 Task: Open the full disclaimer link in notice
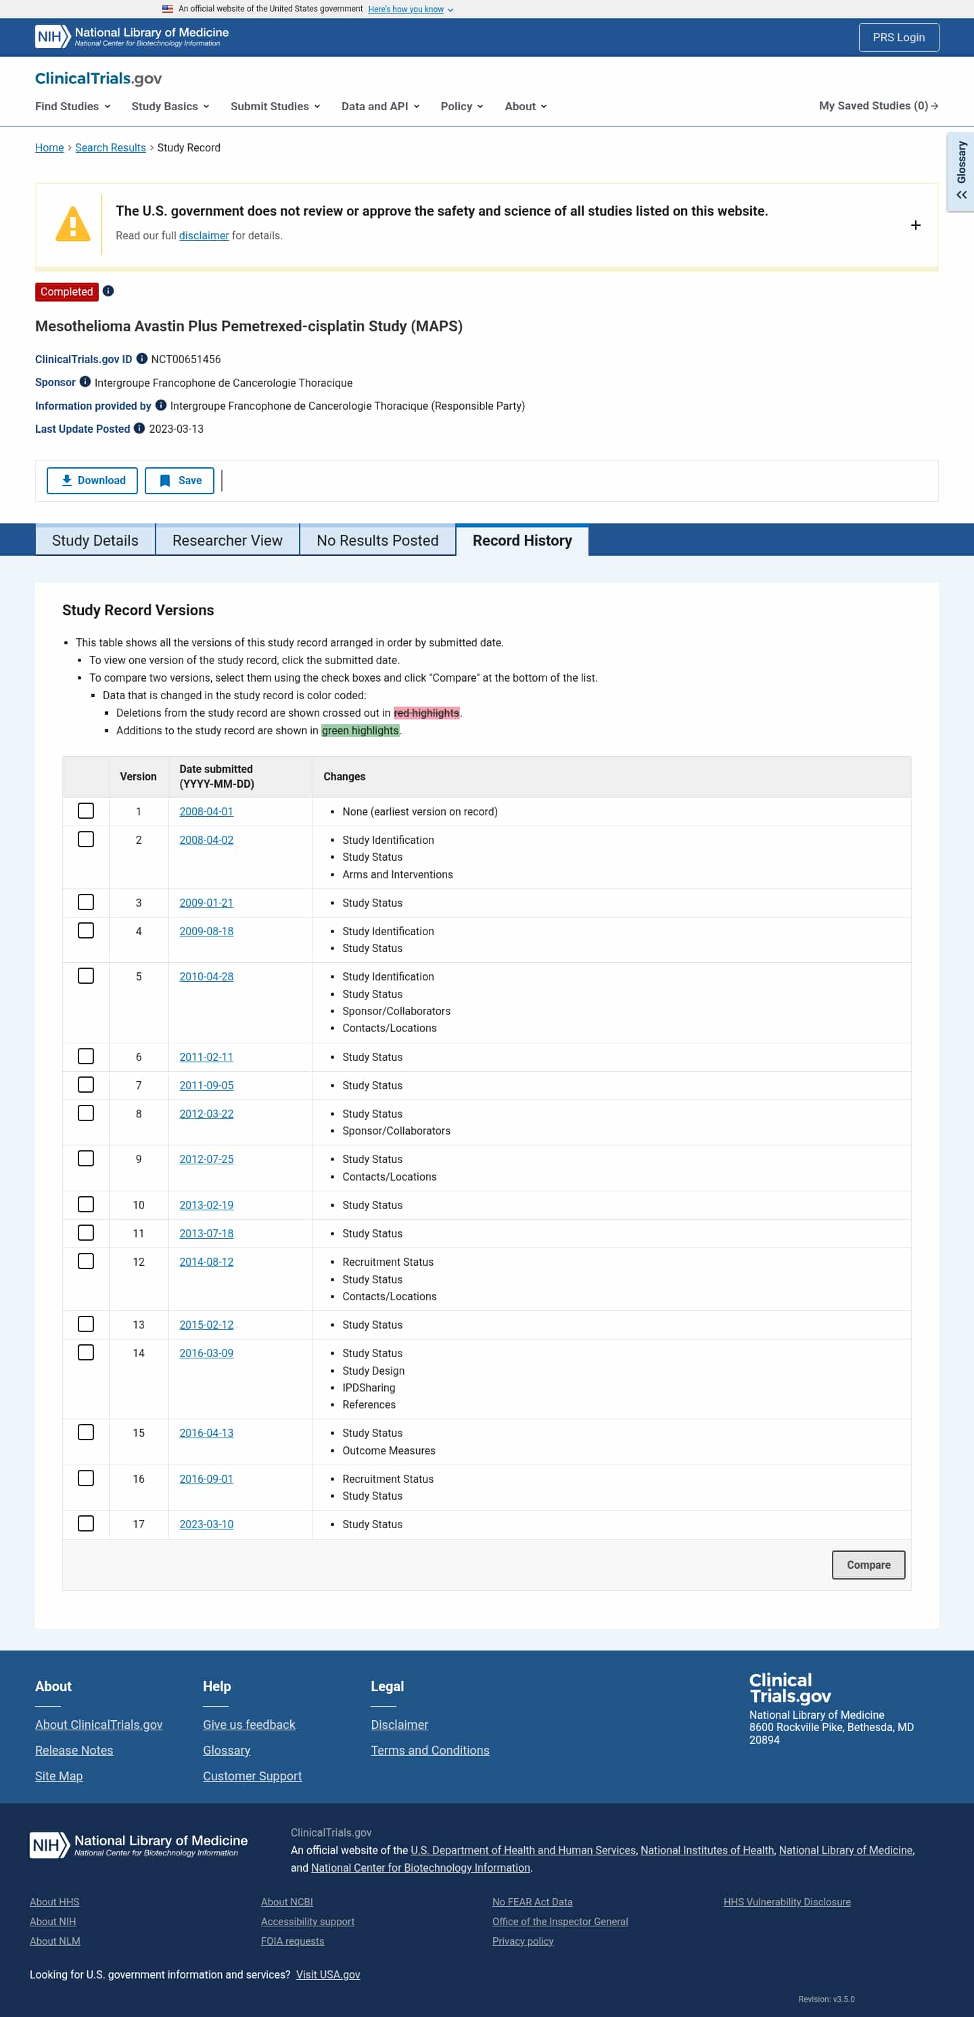[x=204, y=236]
